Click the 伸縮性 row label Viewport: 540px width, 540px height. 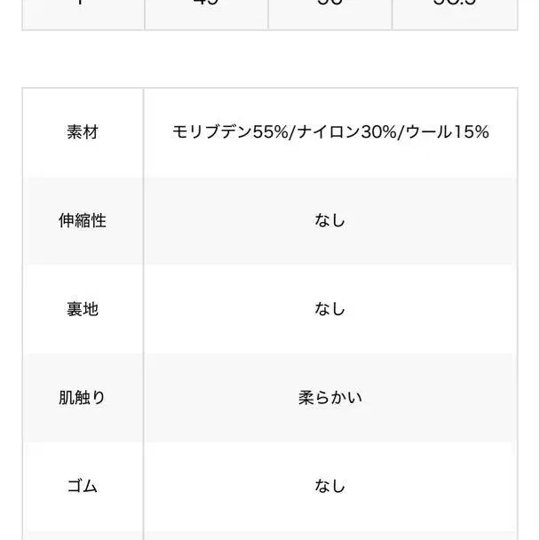[83, 220]
